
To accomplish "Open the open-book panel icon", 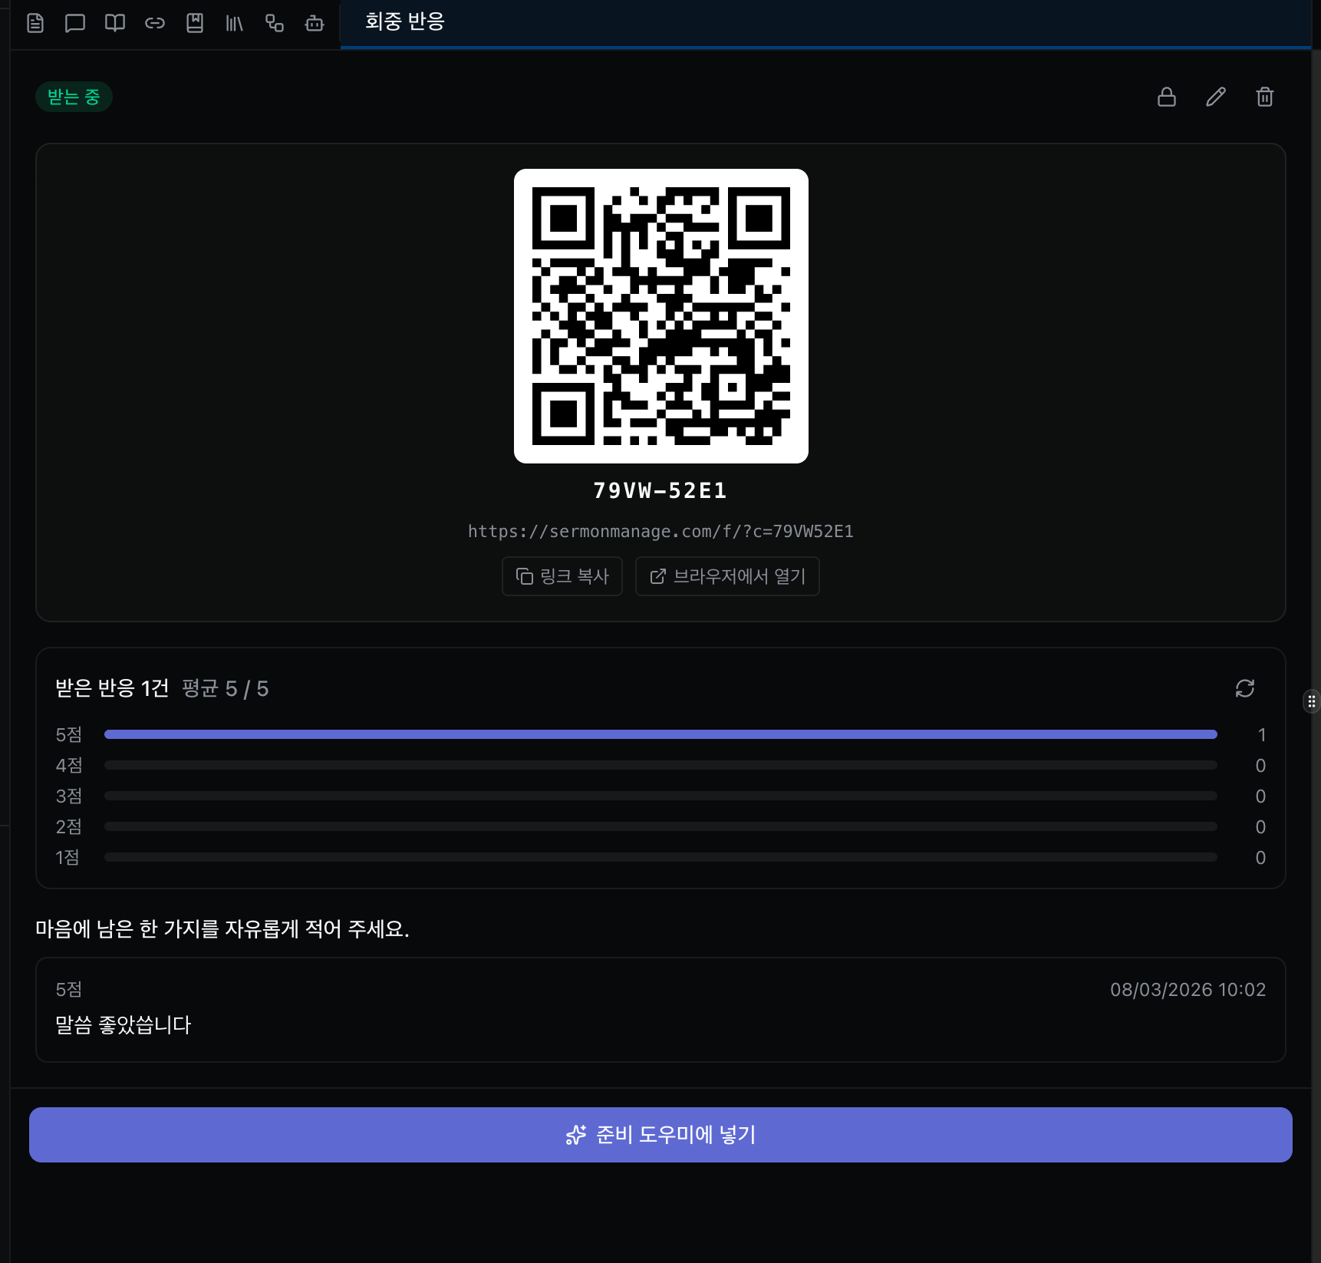I will point(115,23).
